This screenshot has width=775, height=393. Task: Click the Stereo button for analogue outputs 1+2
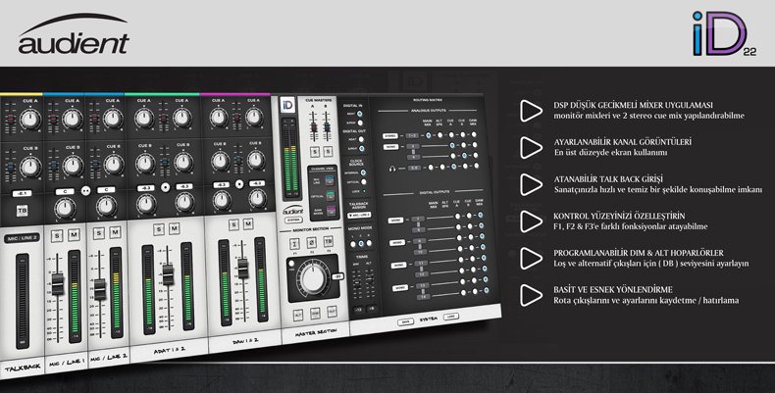389,136
